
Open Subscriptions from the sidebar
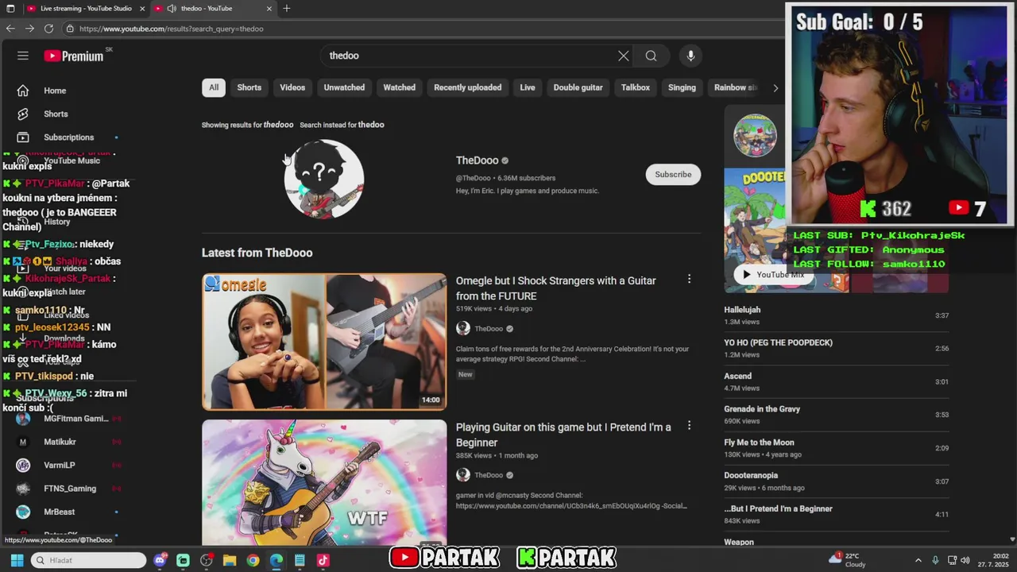click(x=68, y=137)
